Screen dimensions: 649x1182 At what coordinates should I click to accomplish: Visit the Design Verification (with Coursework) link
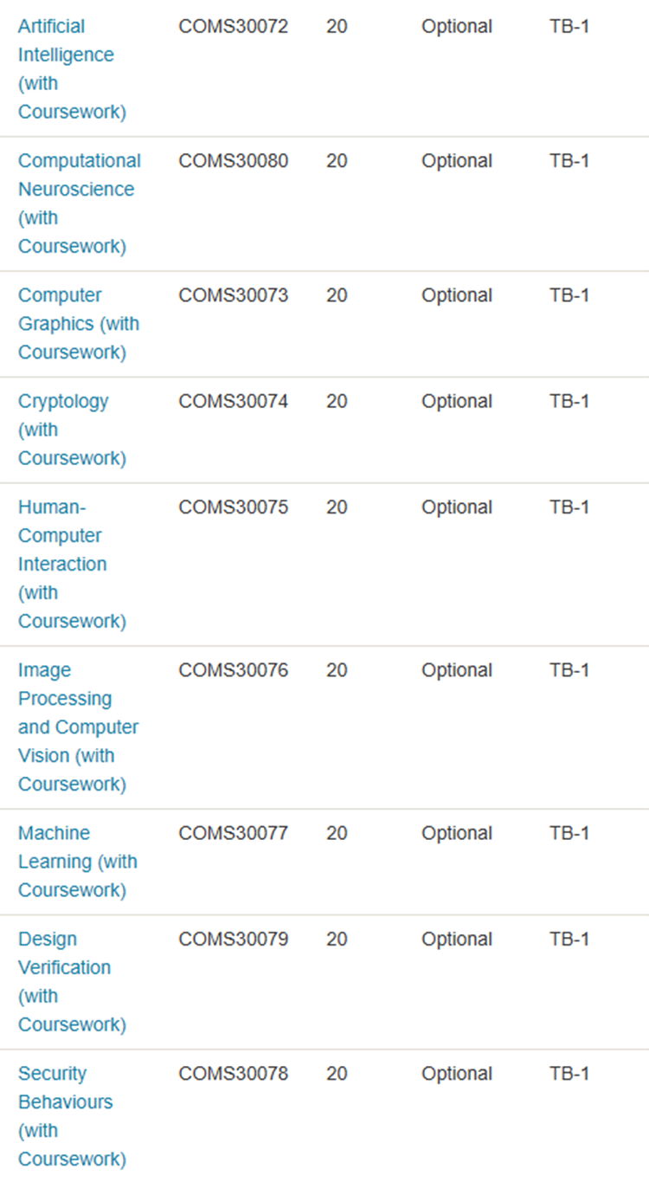pyautogui.click(x=73, y=981)
